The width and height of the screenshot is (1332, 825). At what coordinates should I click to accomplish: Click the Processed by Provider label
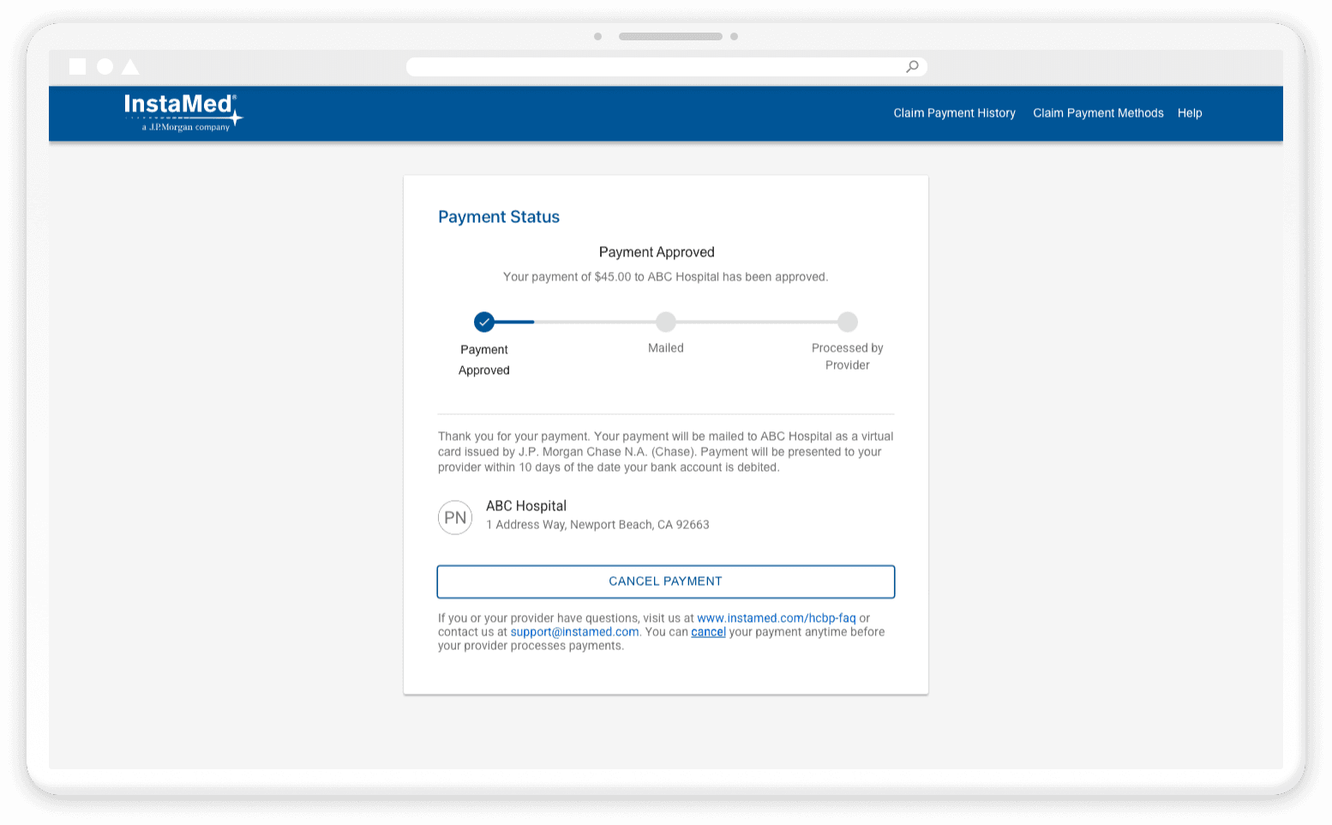point(848,357)
